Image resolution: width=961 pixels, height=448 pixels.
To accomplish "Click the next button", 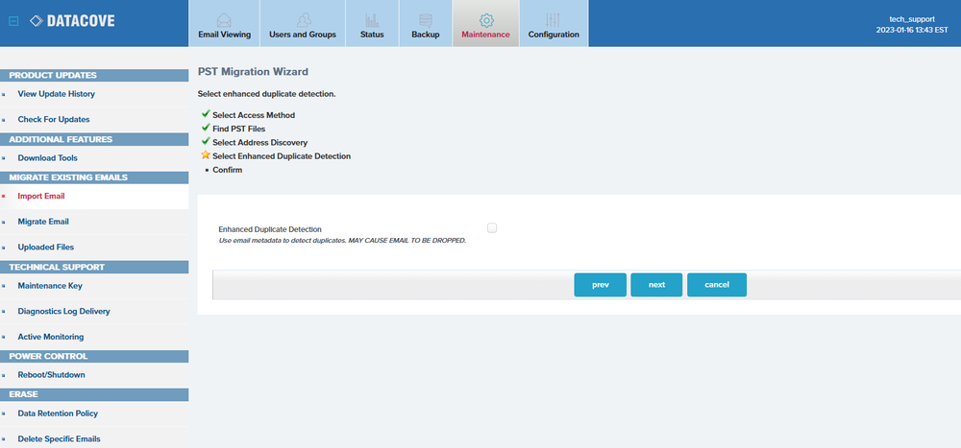I will [656, 285].
